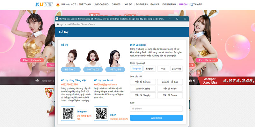The width and height of the screenshot is (255, 127).
Task: Open the GAMES menu
Action: click(x=116, y=4)
